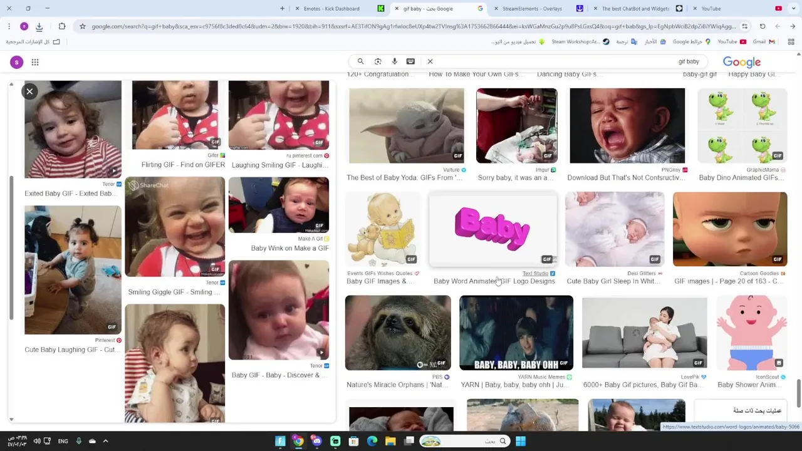Screen dimensions: 802x451
Task: Open a new tab with plus button
Action: click(282, 9)
